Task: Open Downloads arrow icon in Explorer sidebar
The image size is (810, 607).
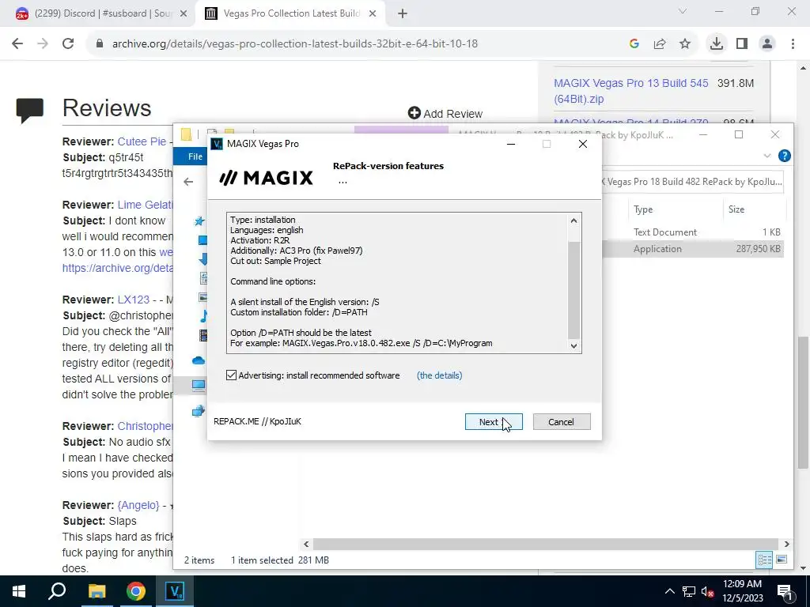Action: pos(203,259)
